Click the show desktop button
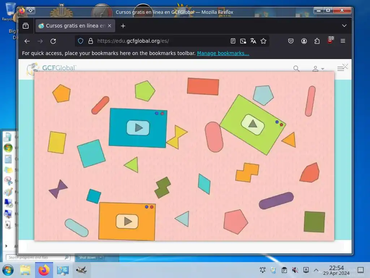 pos(360,270)
